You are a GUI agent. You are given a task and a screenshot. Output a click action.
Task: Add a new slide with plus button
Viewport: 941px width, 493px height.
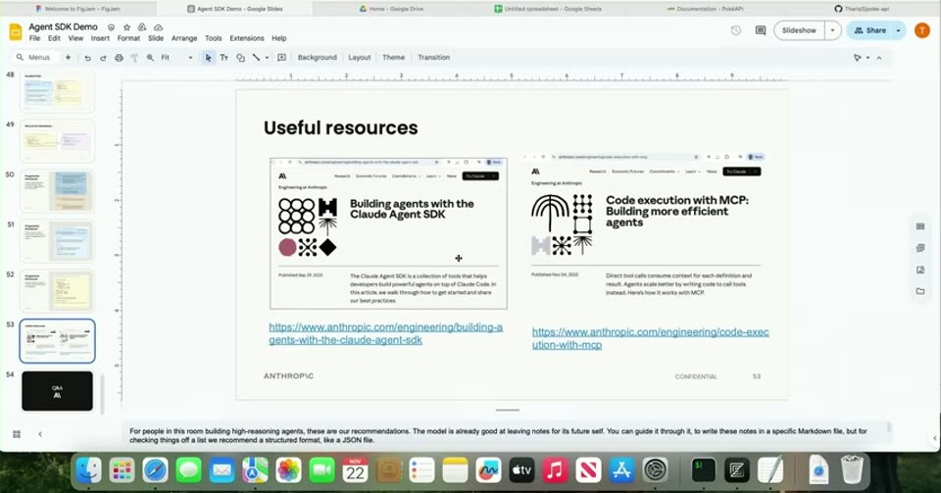point(68,58)
